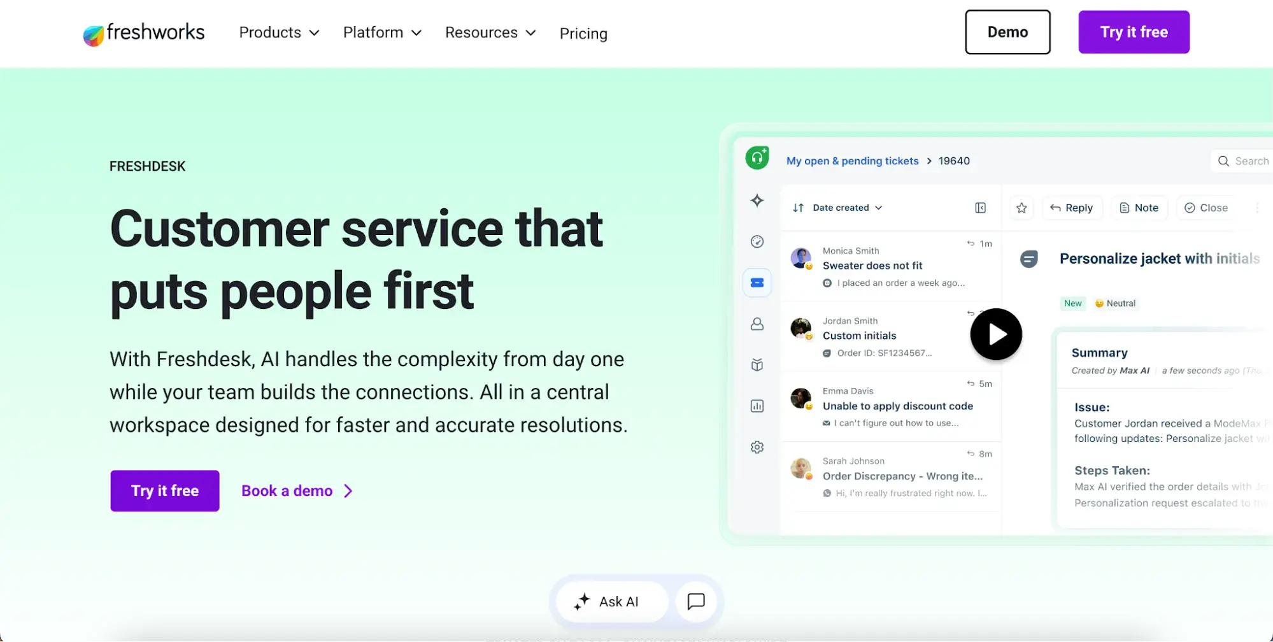
Task: Expand the Platform menu
Action: 382,32
